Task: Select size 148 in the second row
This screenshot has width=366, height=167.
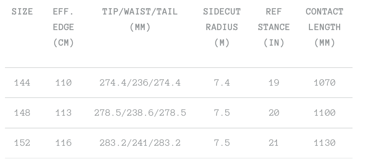Action: pos(22,113)
